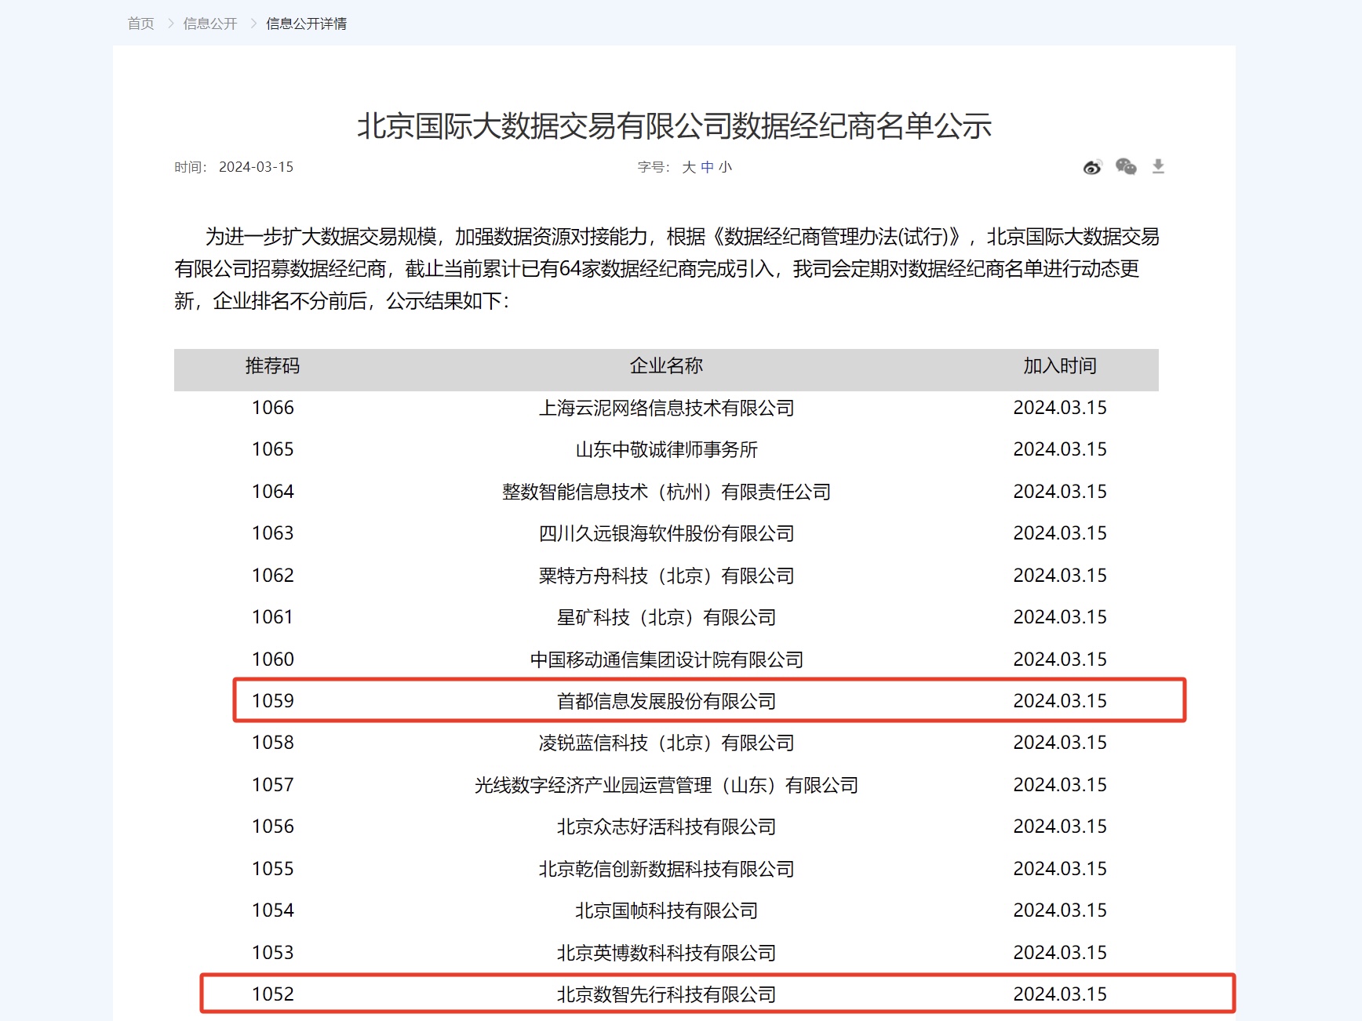This screenshot has width=1362, height=1021.
Task: Click recommendation code 1052
Action: (x=273, y=994)
